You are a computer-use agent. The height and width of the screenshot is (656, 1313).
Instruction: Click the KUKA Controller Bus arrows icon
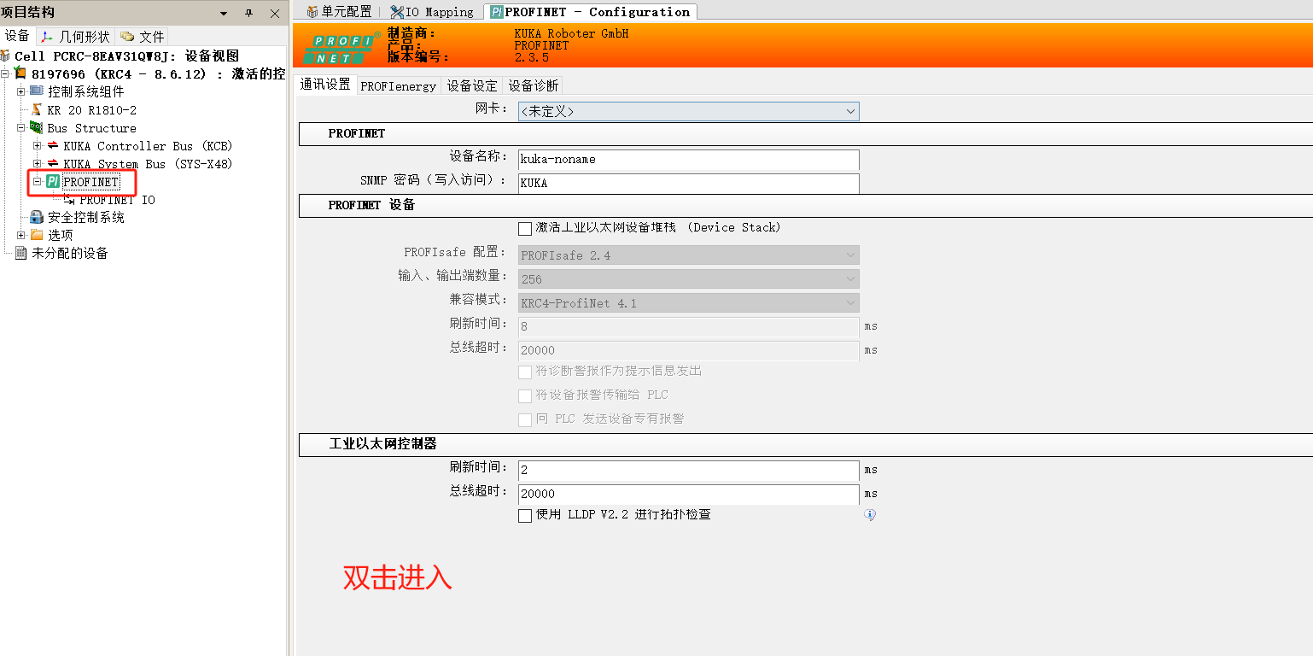[53, 146]
